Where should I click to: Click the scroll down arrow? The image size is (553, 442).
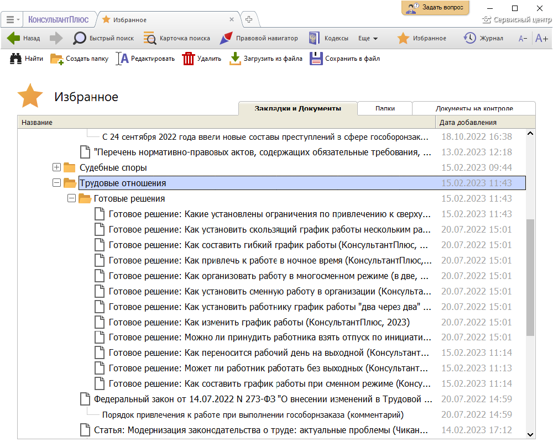530,435
